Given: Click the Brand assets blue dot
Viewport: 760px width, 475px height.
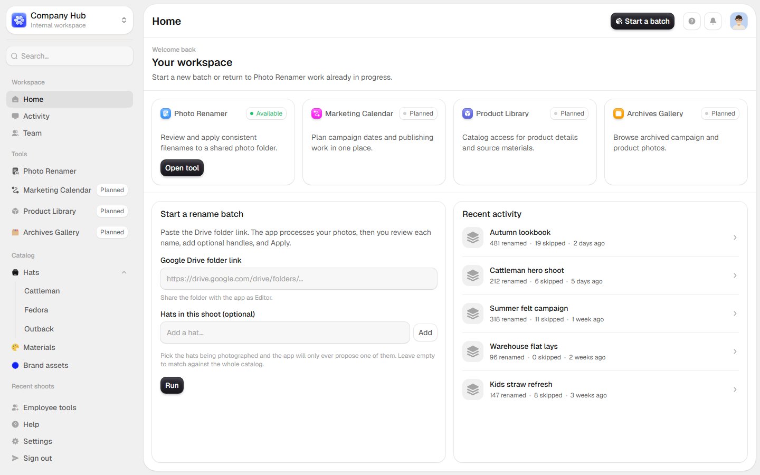Looking at the screenshot, I should coord(15,365).
